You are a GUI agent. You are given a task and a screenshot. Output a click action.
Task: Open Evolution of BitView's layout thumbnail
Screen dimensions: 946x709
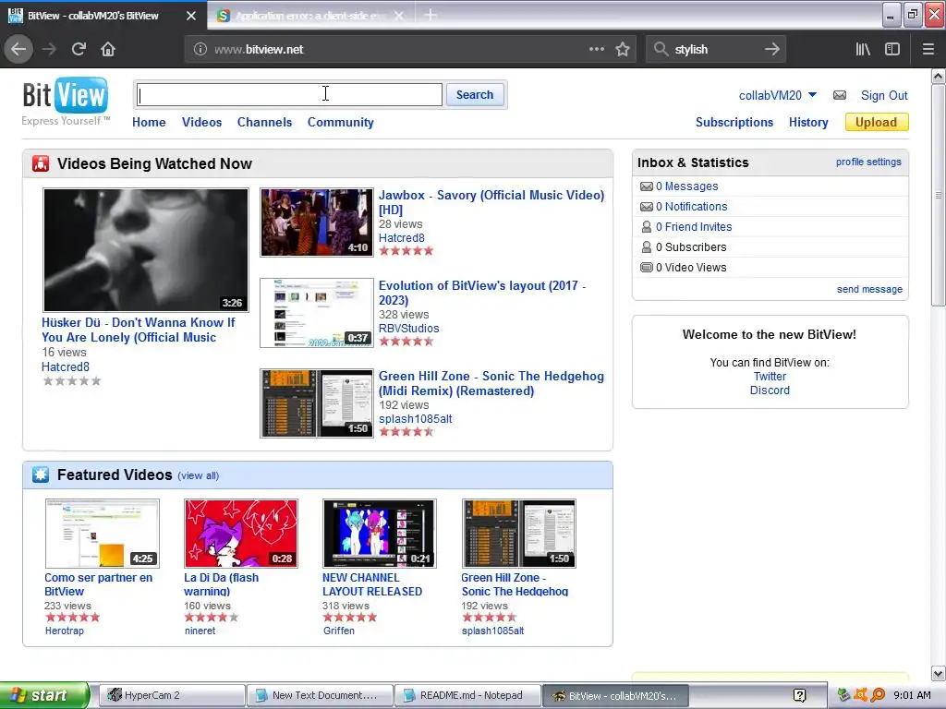pyautogui.click(x=317, y=313)
